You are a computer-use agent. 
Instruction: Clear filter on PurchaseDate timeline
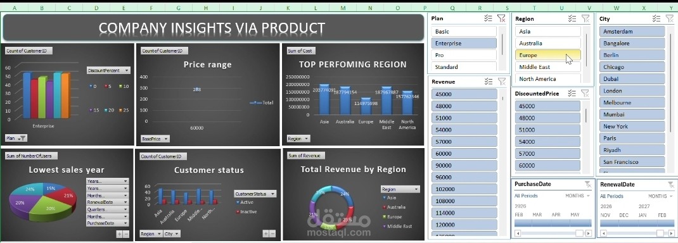point(587,184)
